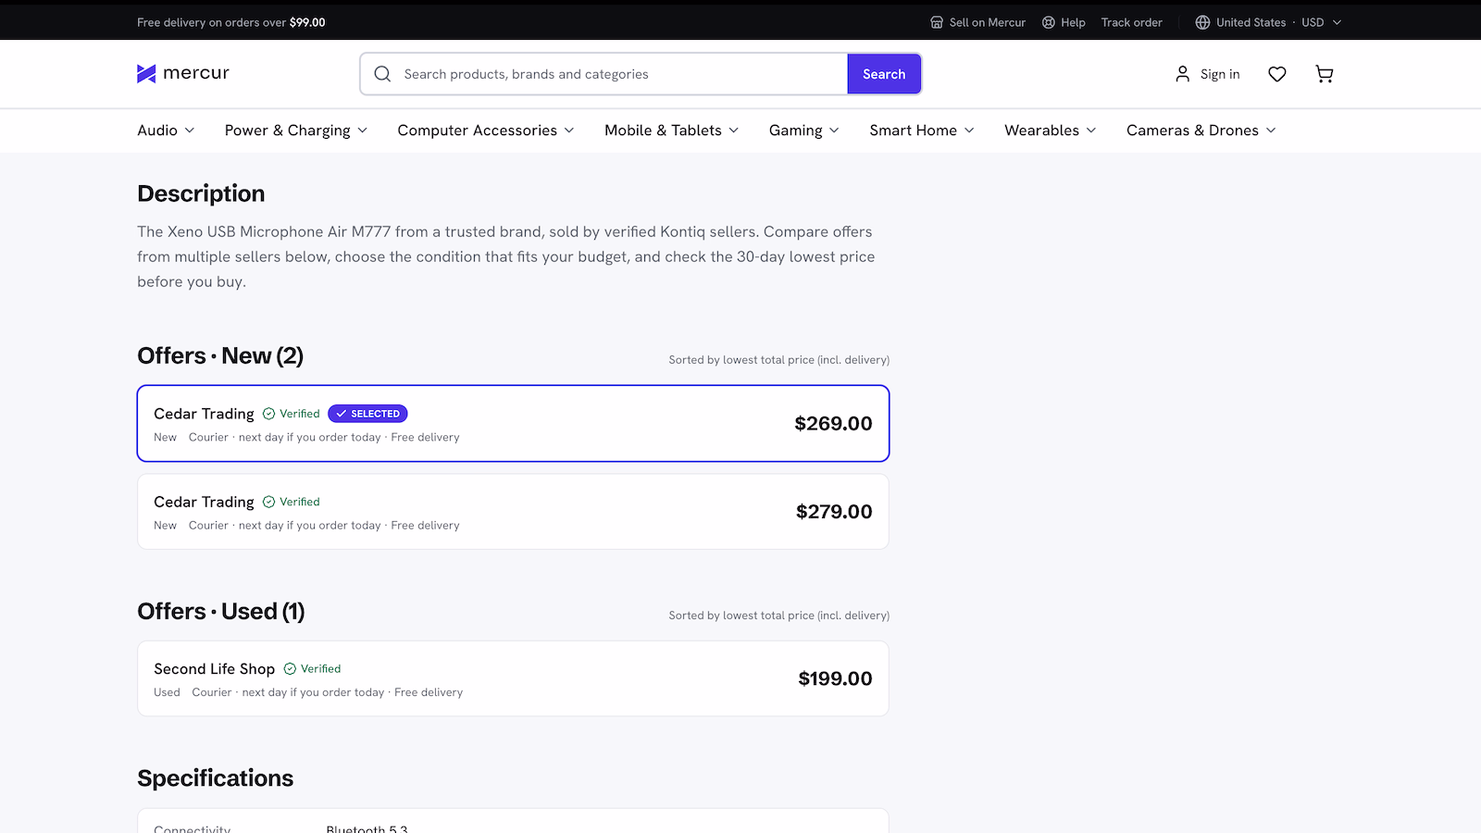Image resolution: width=1481 pixels, height=833 pixels.
Task: Open the Track order link
Action: click(1131, 22)
